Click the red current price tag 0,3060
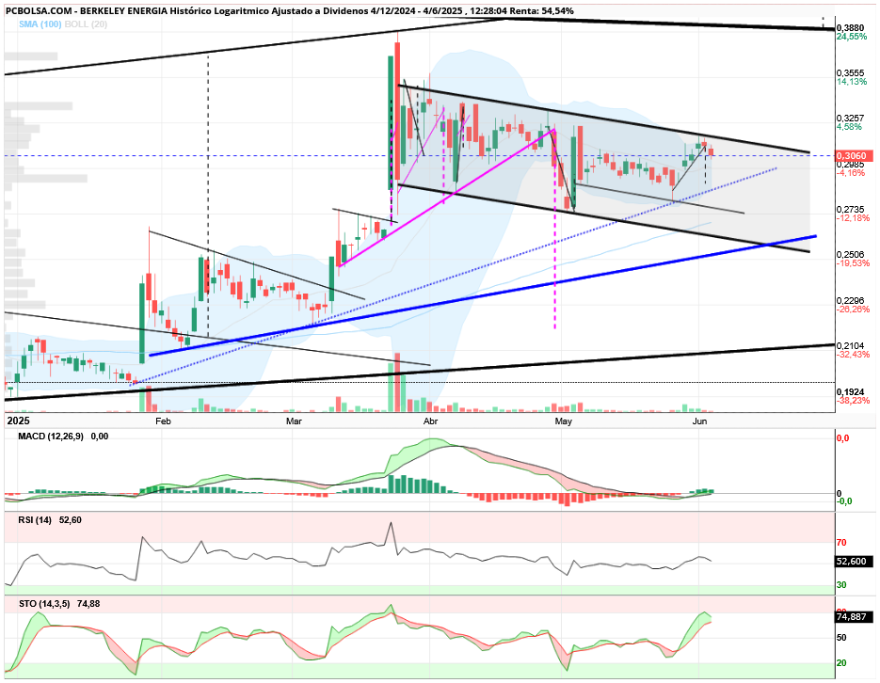The height and width of the screenshot is (683, 880). (x=854, y=156)
